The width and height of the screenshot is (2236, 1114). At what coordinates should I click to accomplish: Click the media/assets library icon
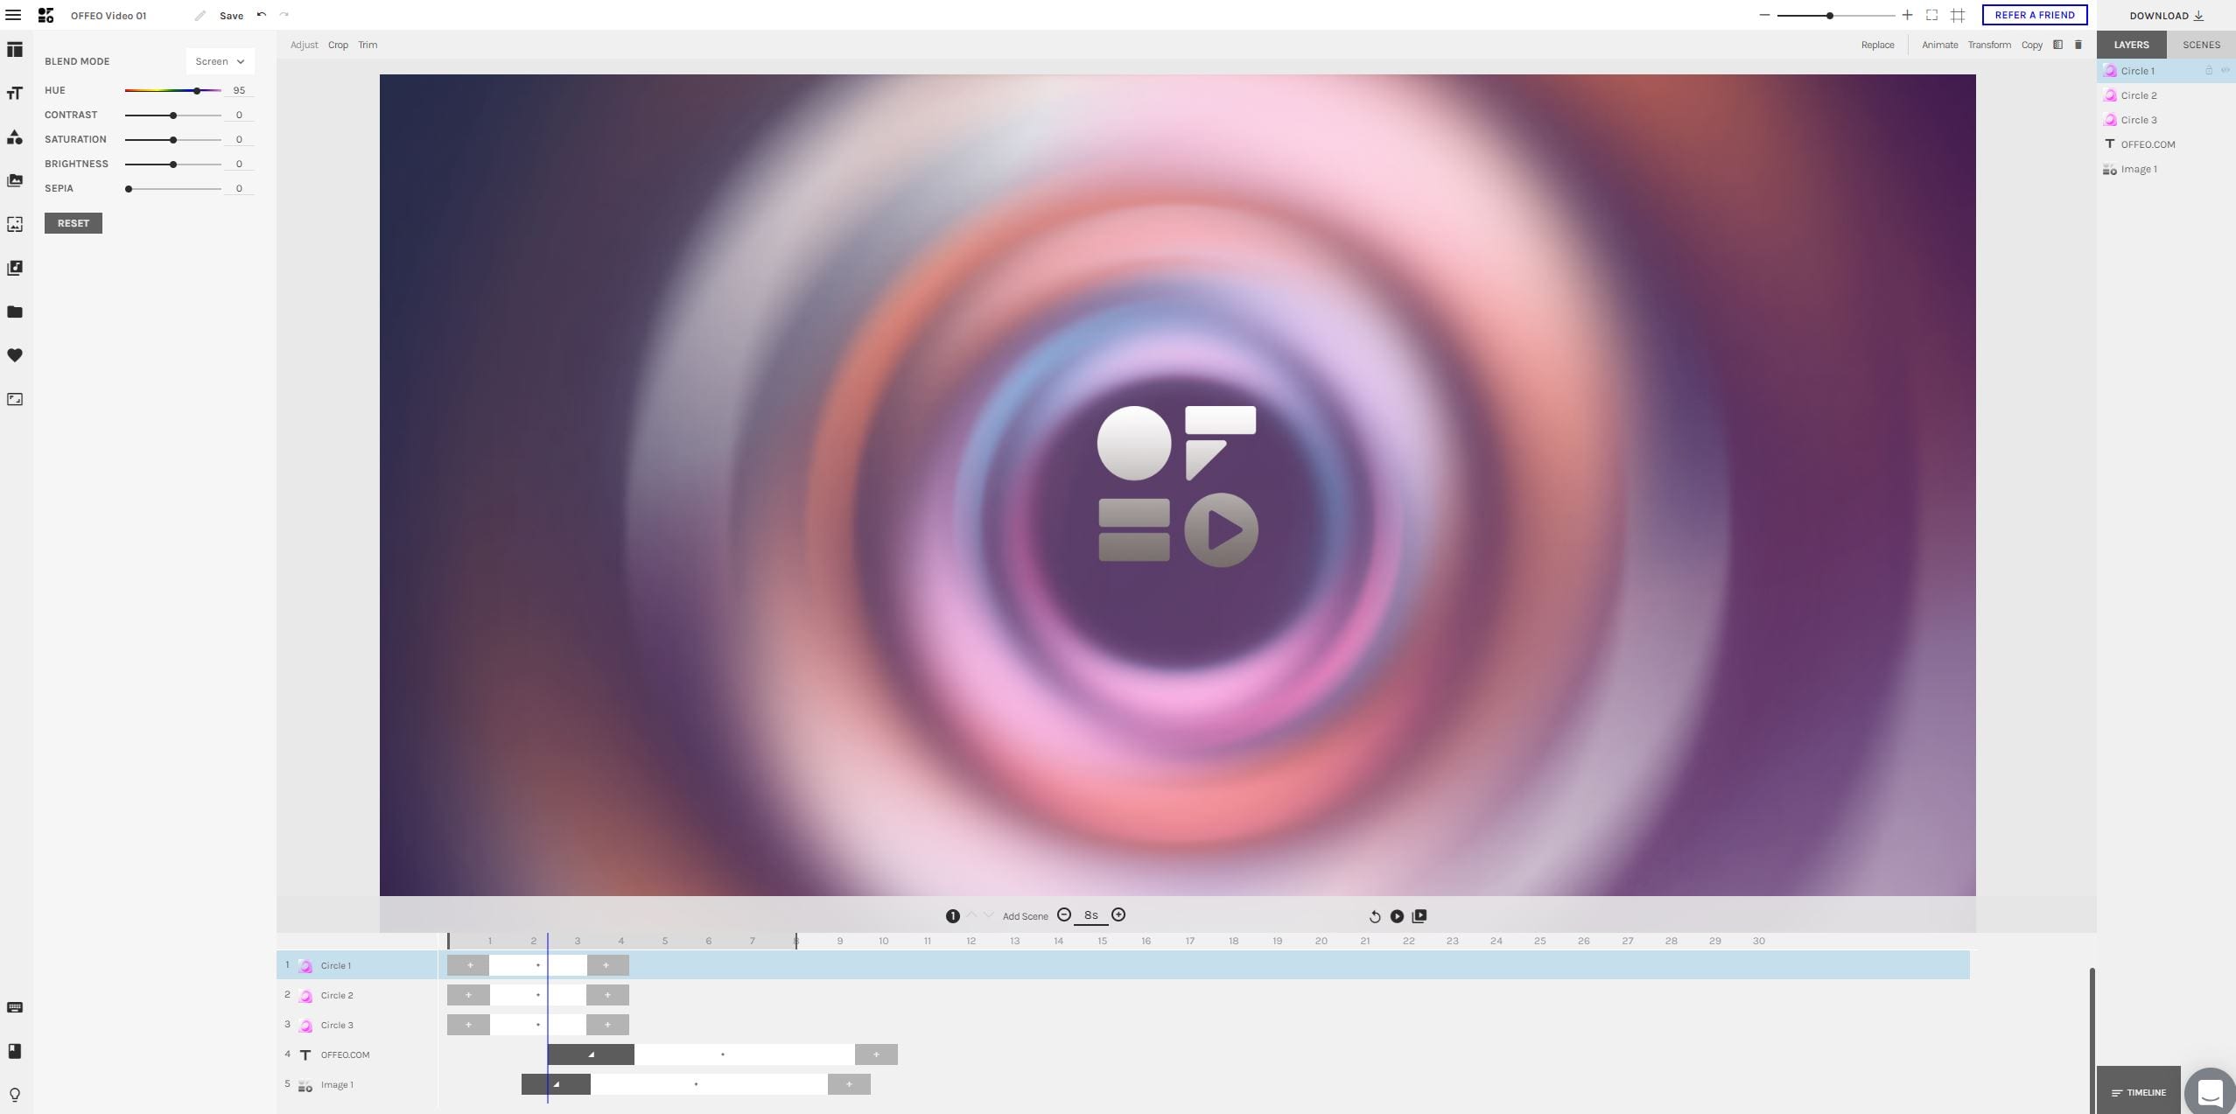(16, 312)
